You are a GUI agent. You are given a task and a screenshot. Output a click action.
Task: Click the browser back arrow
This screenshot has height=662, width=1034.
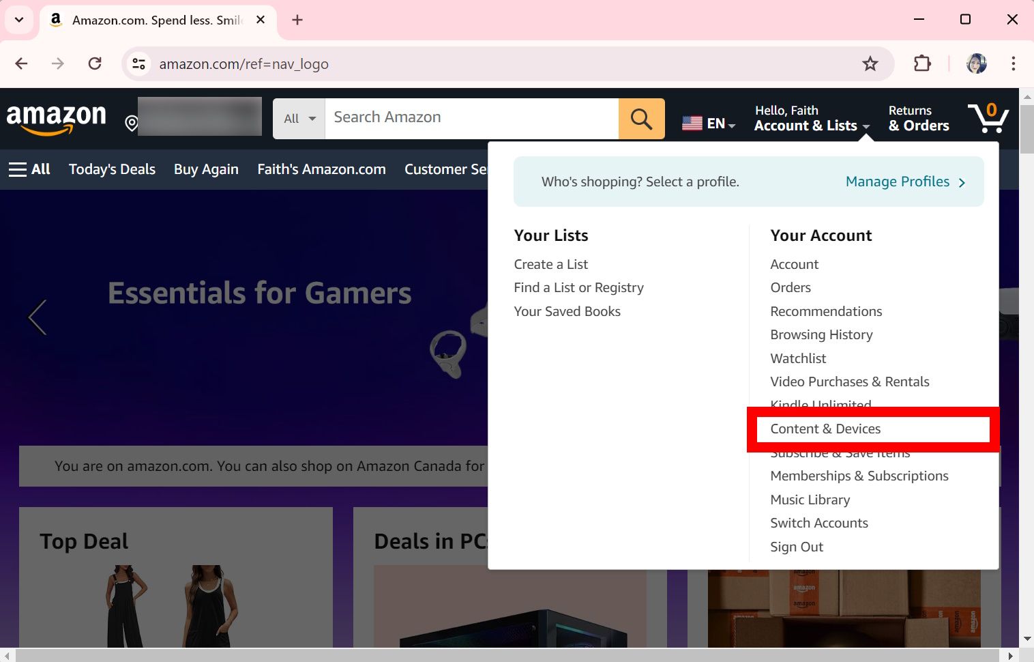20,63
